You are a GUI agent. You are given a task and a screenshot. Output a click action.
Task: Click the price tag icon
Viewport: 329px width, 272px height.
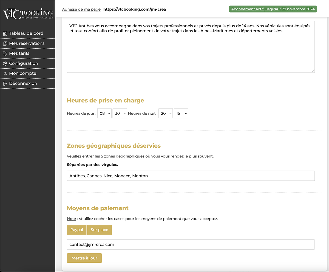pos(5,54)
